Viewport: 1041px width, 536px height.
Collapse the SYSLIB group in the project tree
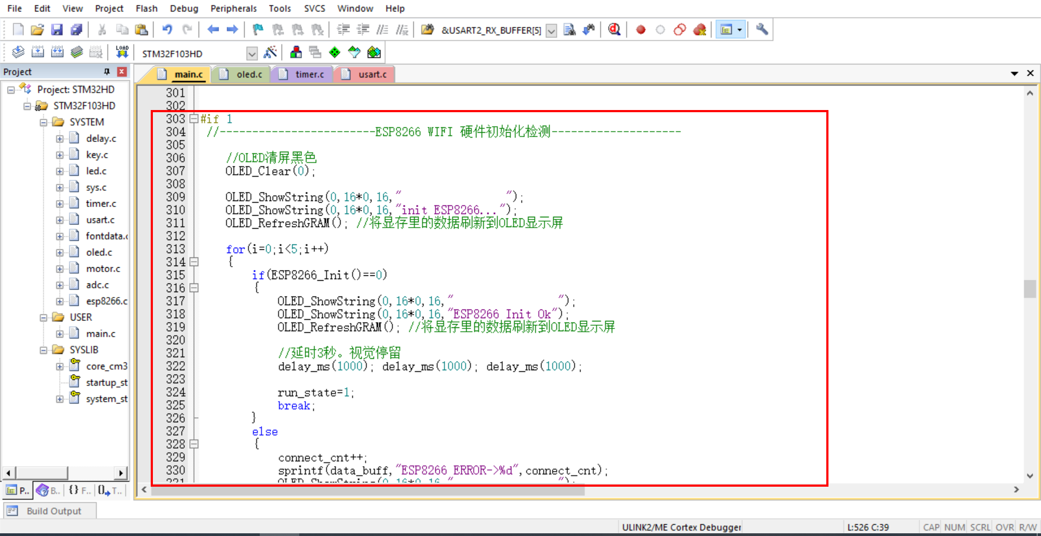tap(43, 350)
